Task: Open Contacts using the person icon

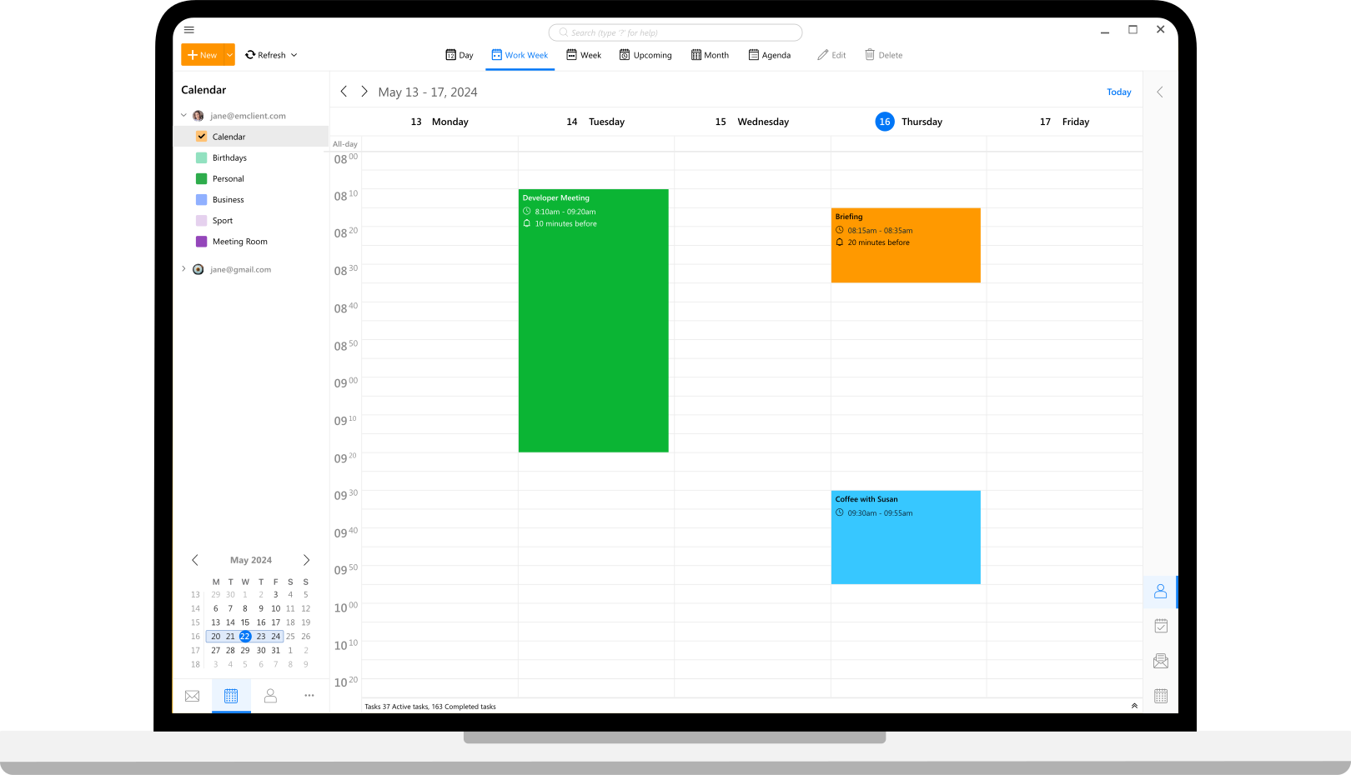Action: [270, 696]
